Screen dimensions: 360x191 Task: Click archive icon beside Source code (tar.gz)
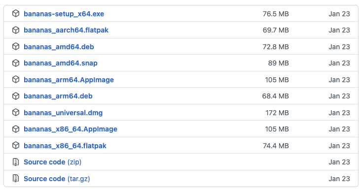(x=16, y=178)
